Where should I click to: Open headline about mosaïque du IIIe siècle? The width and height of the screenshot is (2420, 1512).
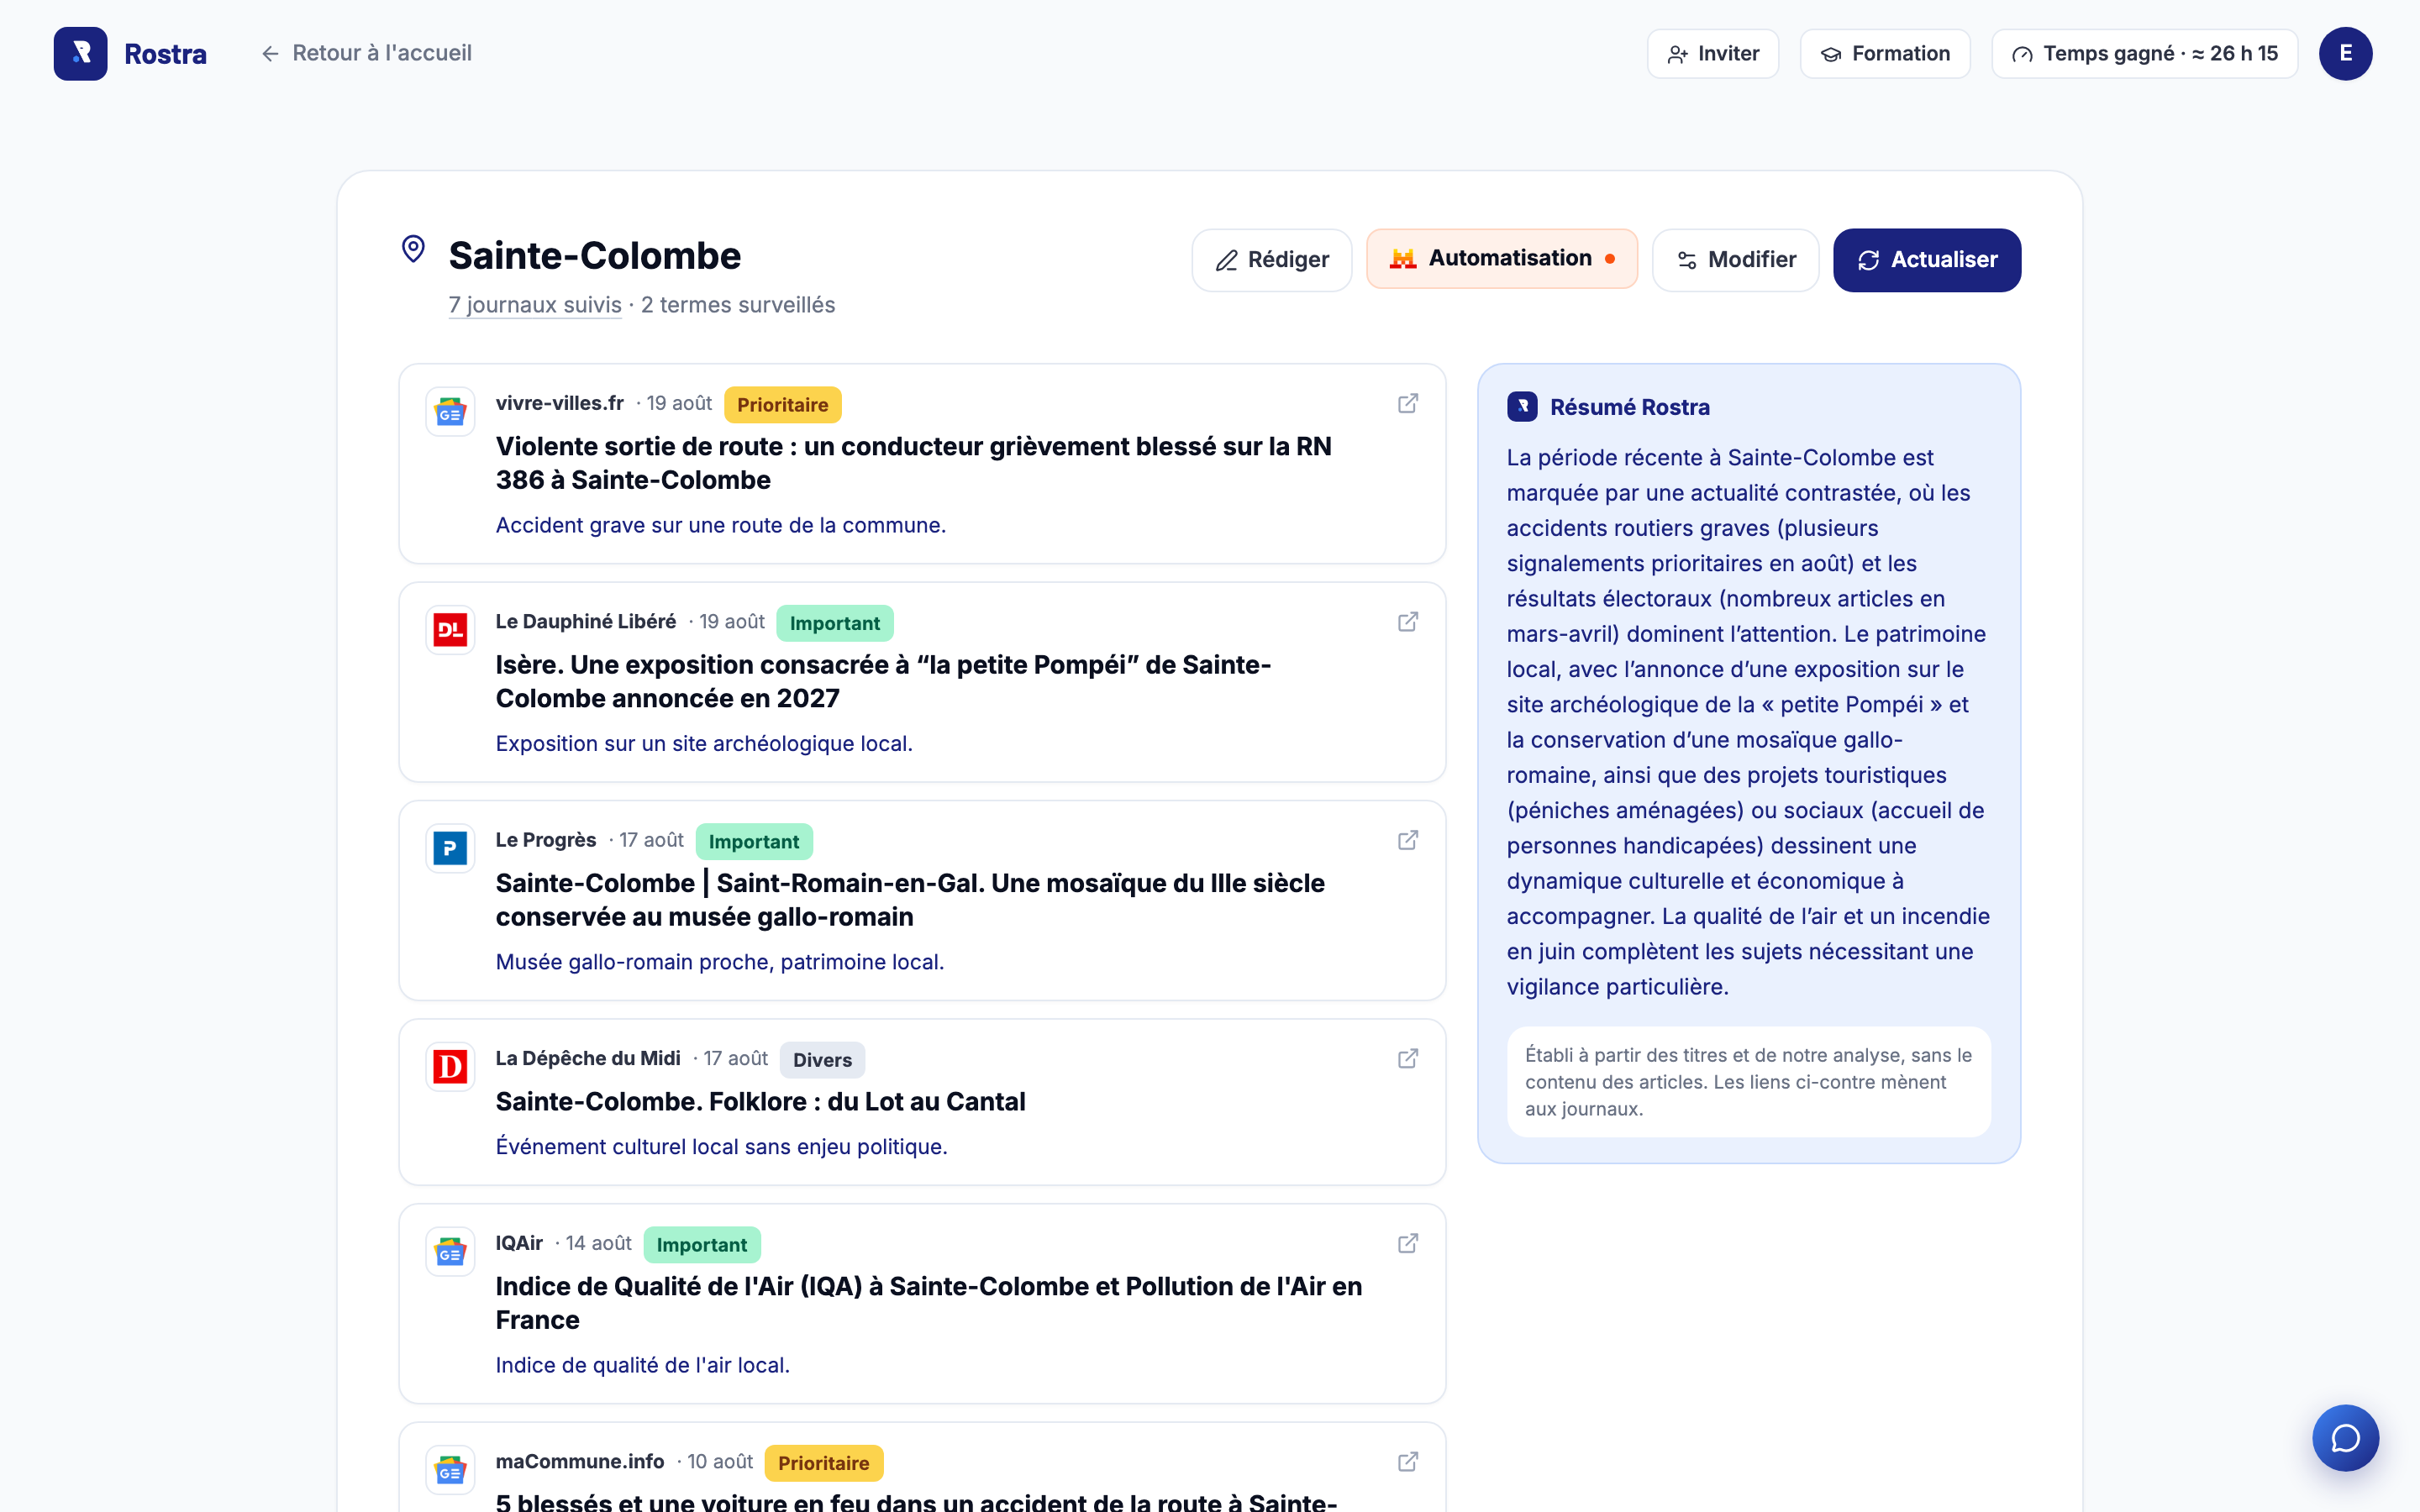910,900
